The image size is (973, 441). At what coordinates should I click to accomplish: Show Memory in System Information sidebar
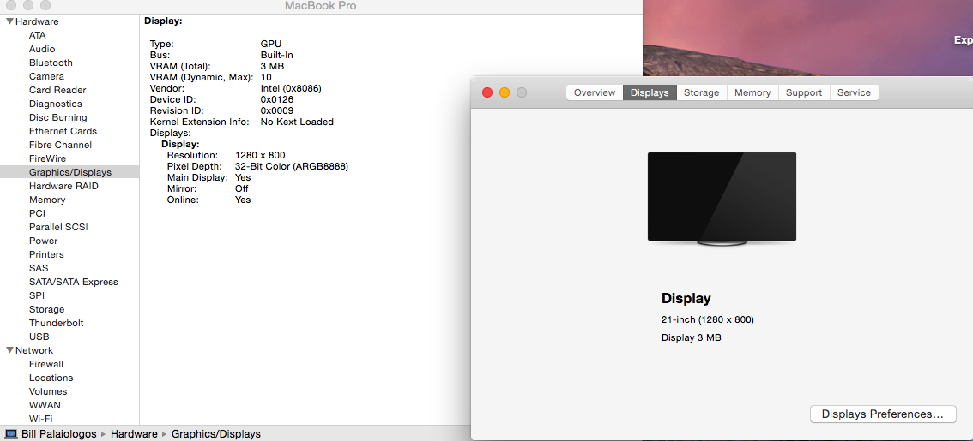(x=47, y=200)
